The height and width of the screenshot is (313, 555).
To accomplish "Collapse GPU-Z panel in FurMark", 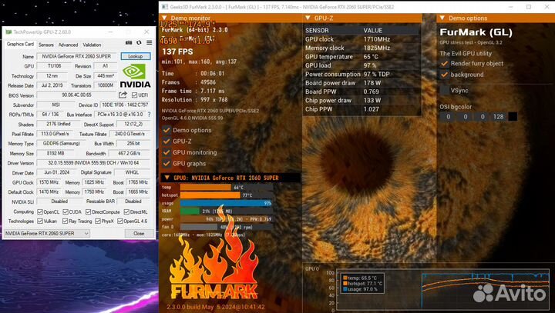I will 308,18.
